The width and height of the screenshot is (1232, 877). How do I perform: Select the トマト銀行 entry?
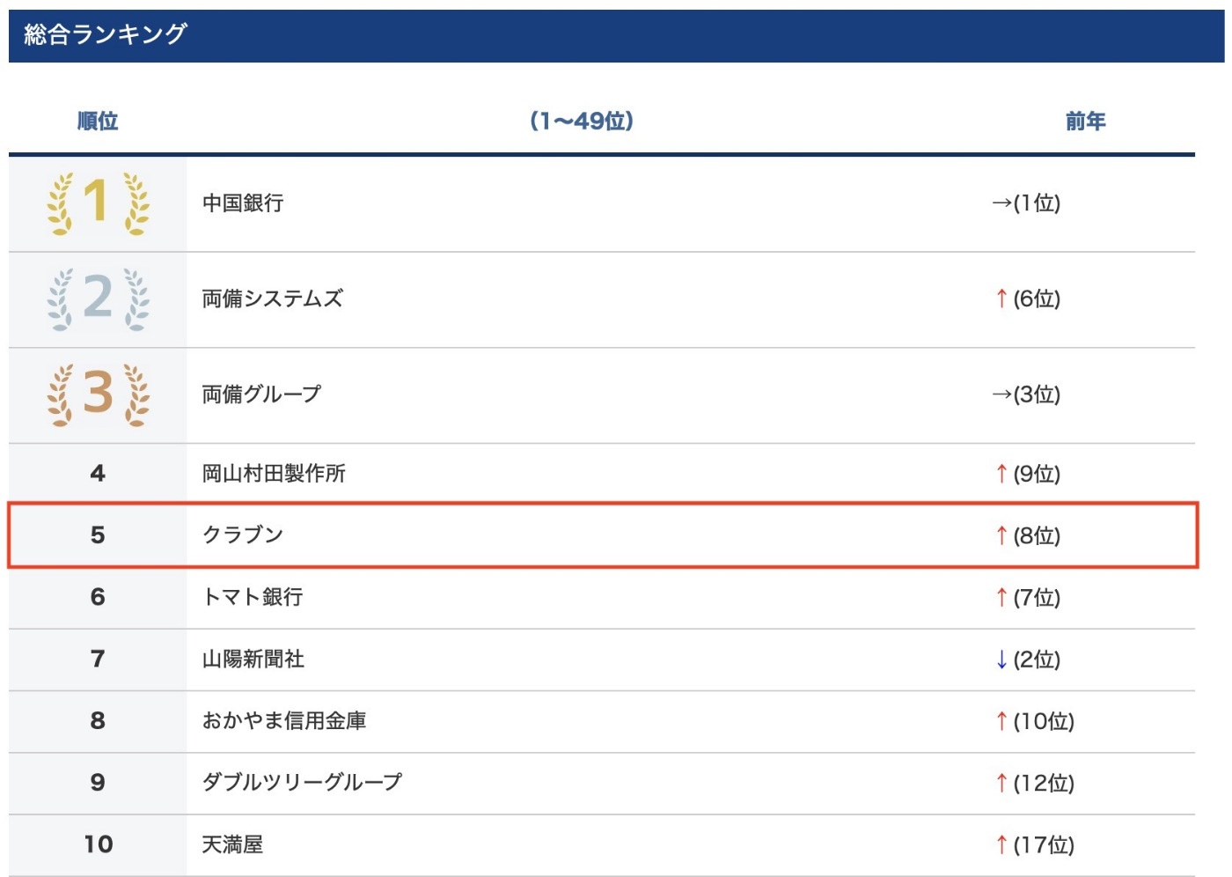[253, 597]
